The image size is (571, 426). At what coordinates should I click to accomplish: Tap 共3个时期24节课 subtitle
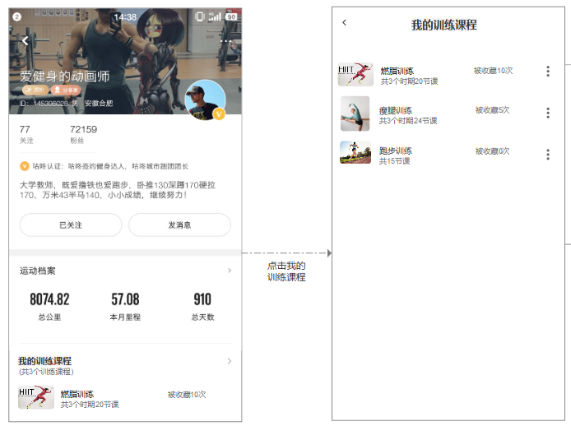point(408,121)
